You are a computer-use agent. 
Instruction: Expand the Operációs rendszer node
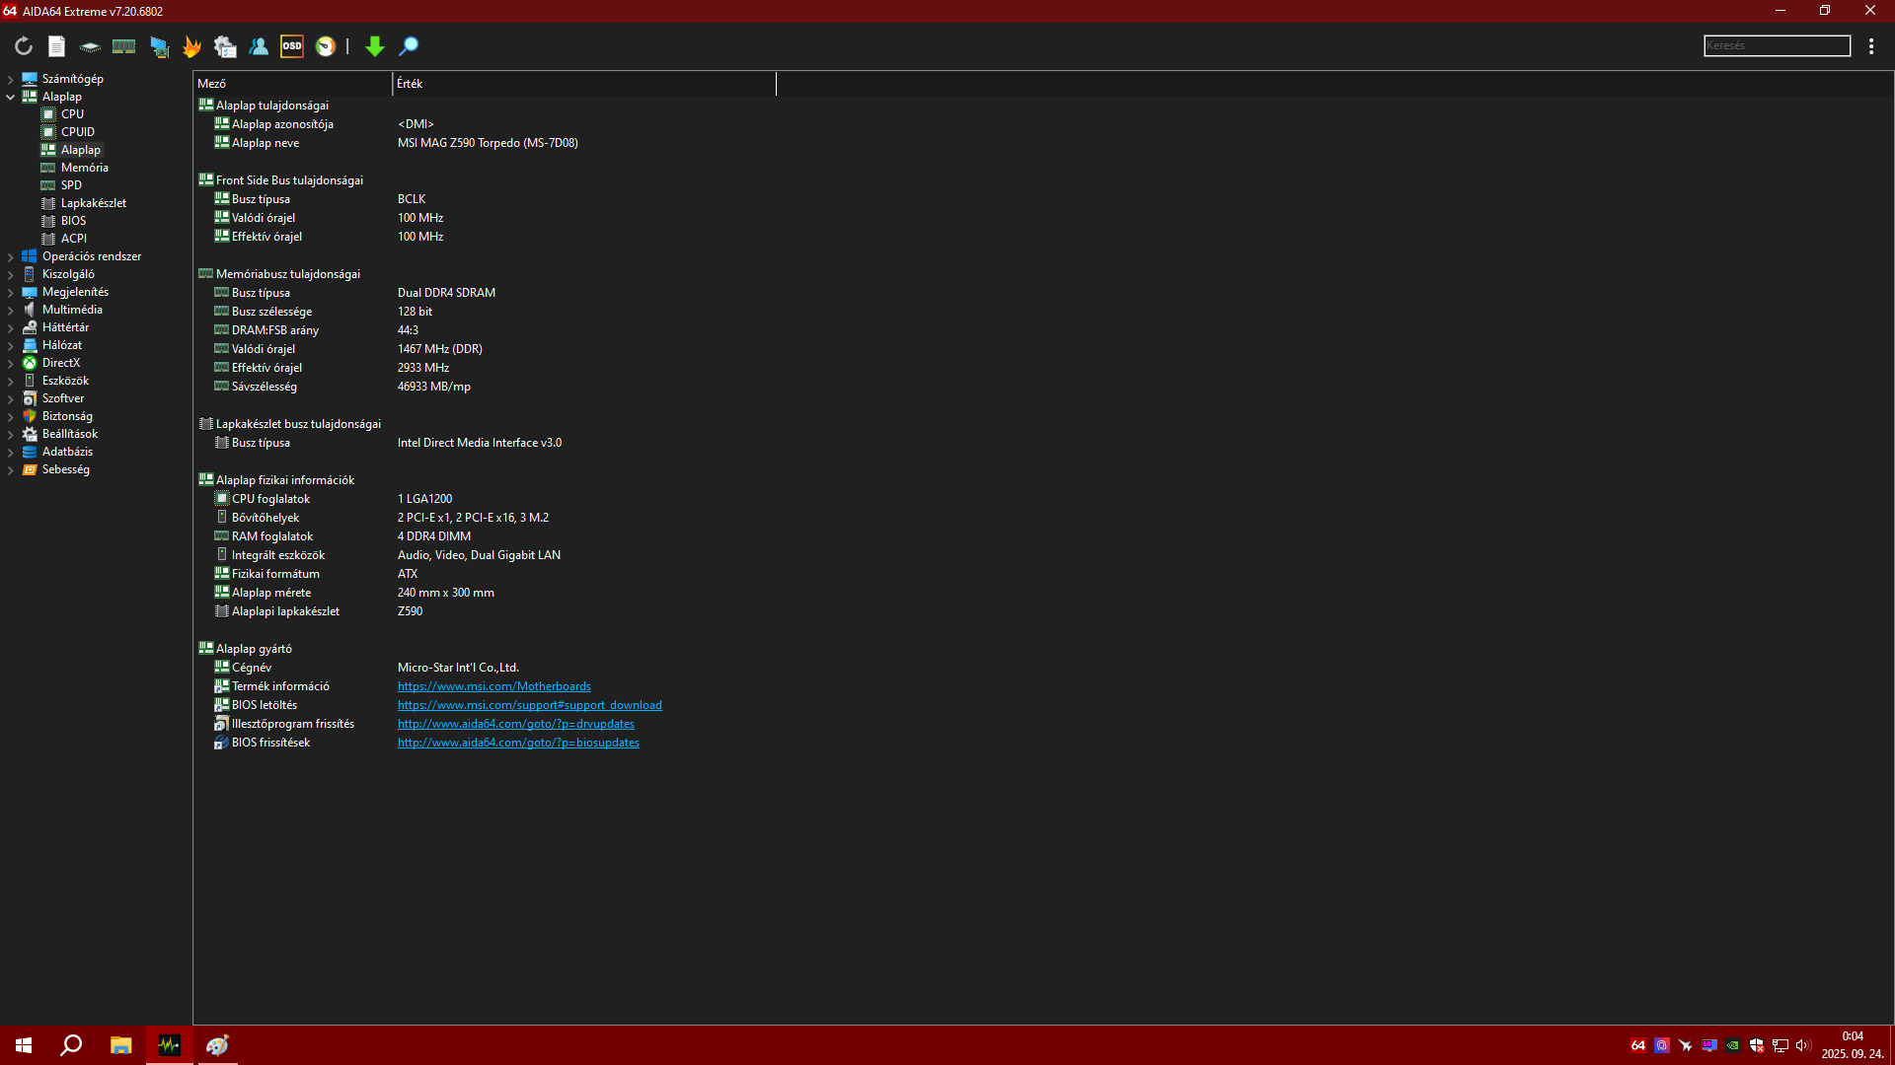11,256
